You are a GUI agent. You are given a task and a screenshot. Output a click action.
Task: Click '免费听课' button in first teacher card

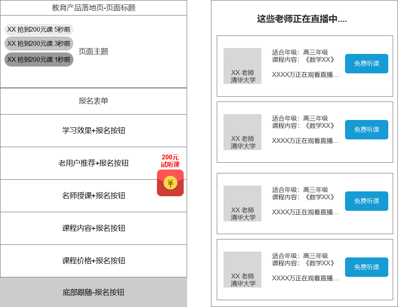point(366,64)
